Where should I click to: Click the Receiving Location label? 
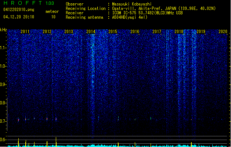click(86, 8)
